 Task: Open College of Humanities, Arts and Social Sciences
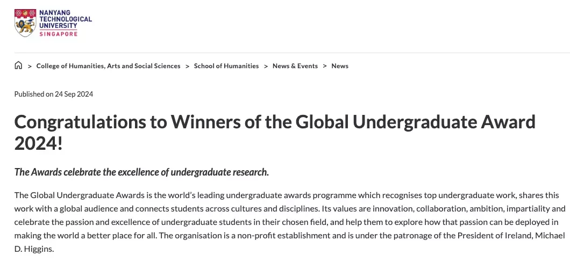click(108, 66)
